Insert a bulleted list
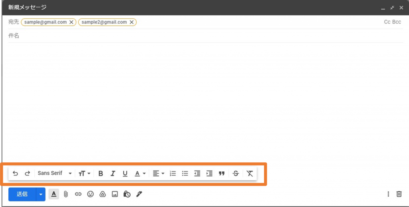 [x=185, y=173]
